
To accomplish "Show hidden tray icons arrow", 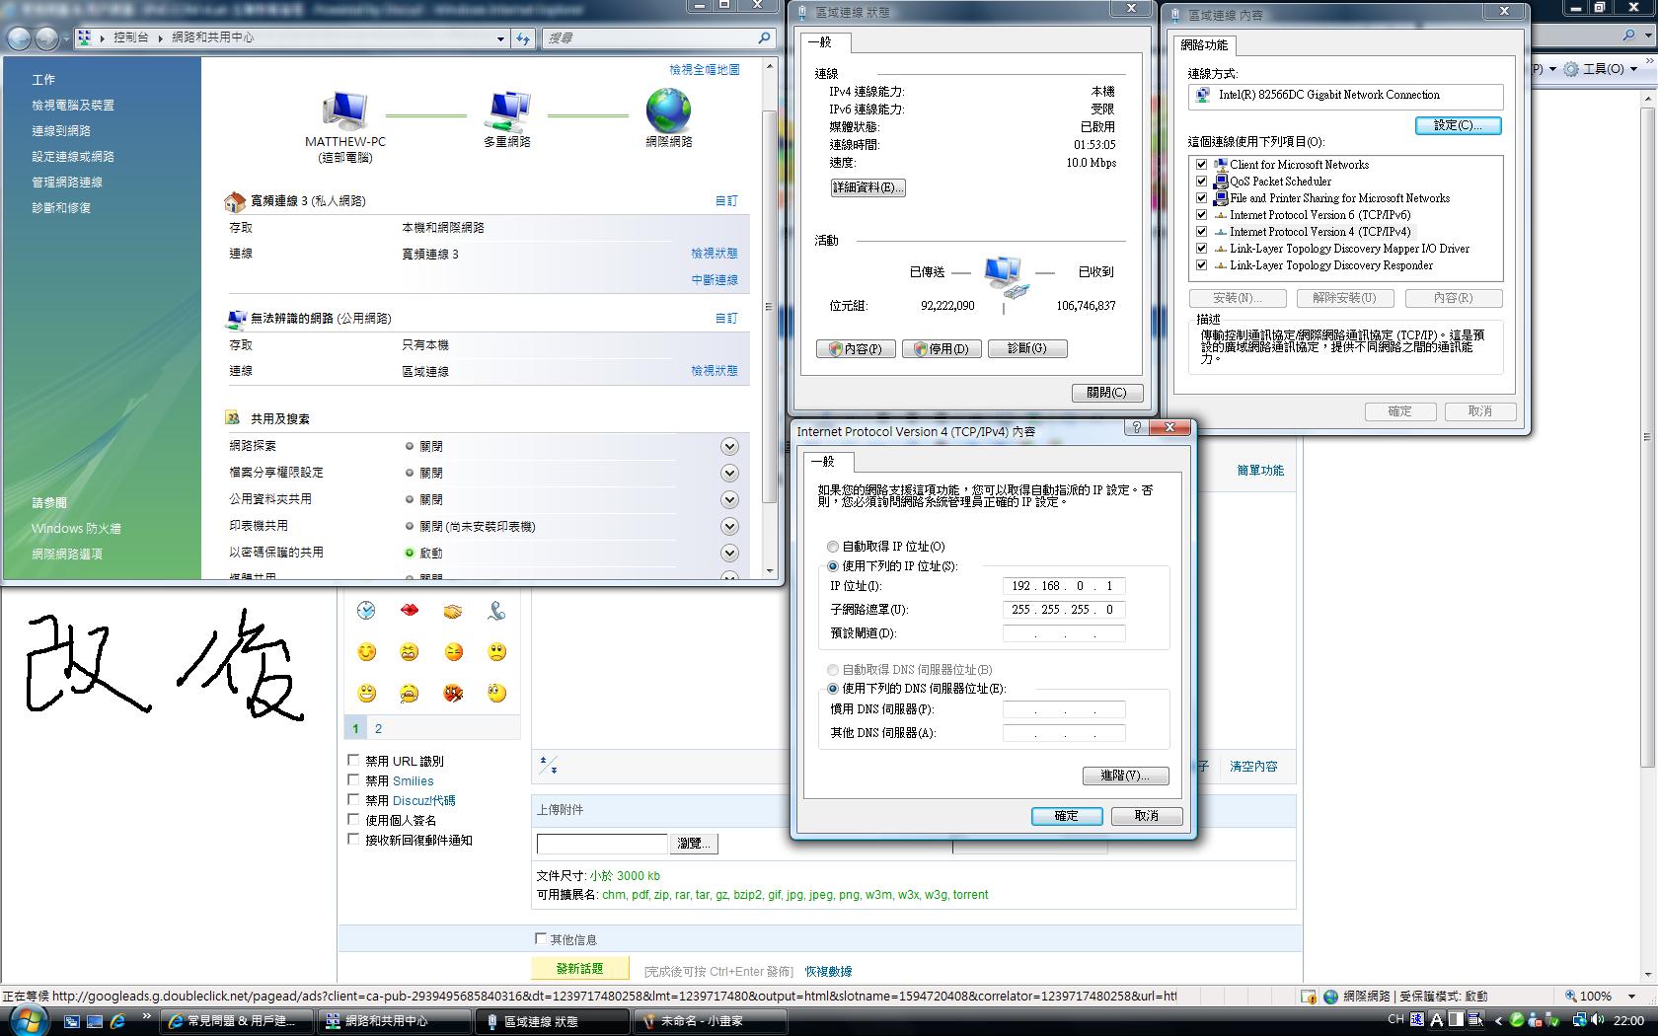I will pos(1498,1020).
